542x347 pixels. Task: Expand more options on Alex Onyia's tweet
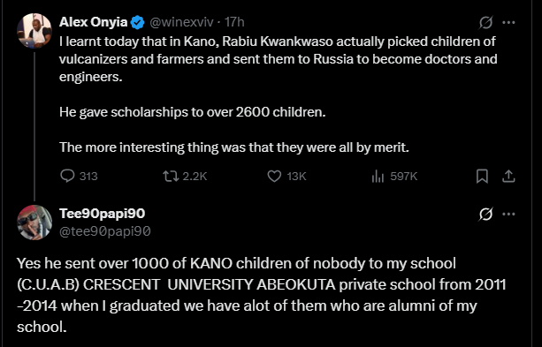tap(508, 22)
